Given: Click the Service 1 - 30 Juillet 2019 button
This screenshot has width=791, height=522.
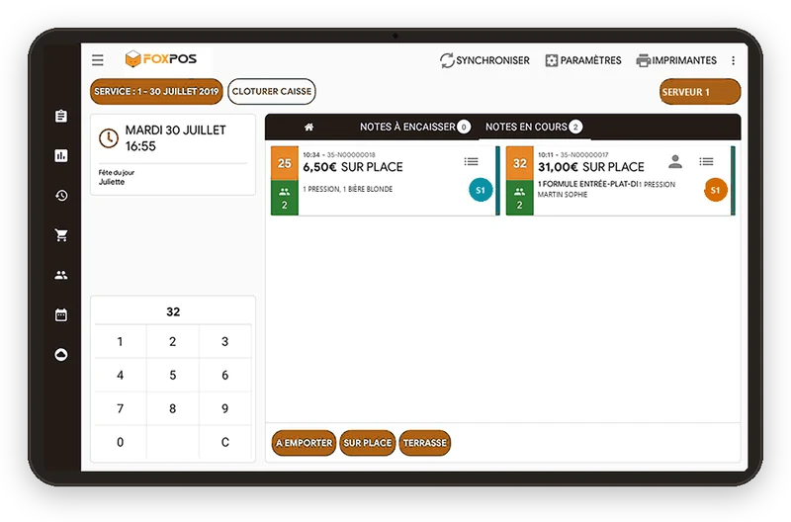Looking at the screenshot, I should (x=156, y=91).
